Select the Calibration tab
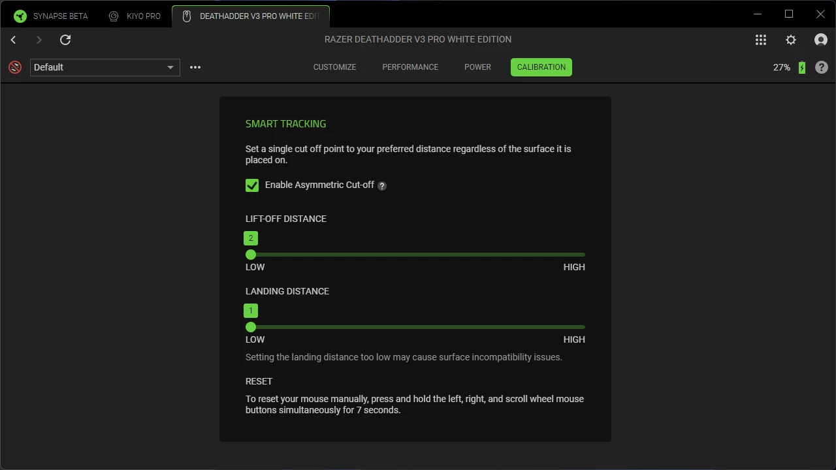836x470 pixels. (x=541, y=67)
